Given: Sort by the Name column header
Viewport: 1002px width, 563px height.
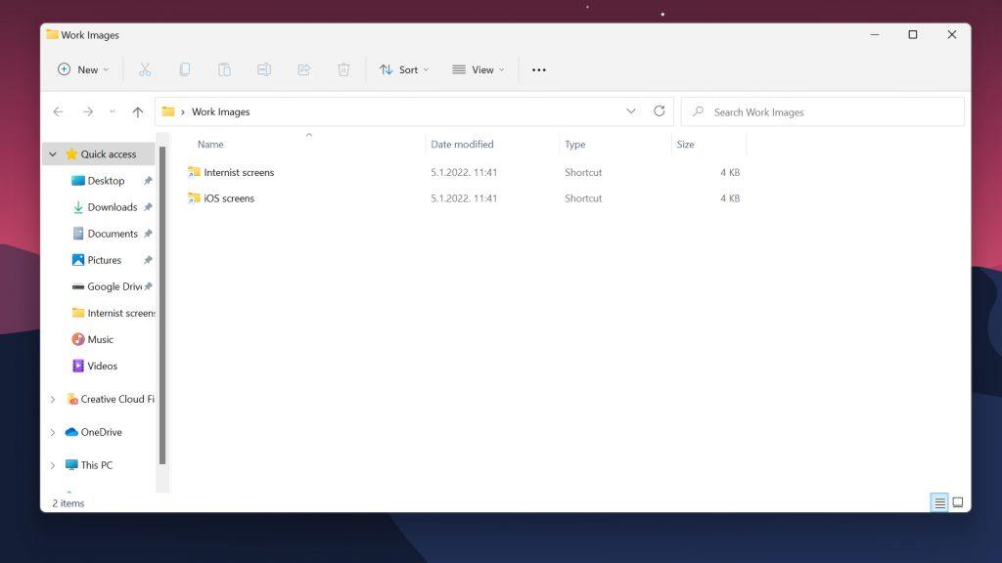Looking at the screenshot, I should [210, 145].
